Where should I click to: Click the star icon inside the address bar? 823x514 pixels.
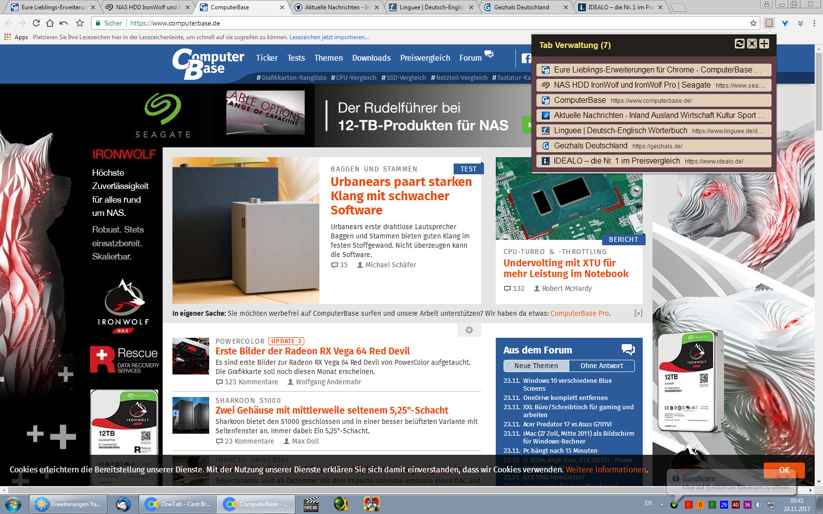coord(753,23)
